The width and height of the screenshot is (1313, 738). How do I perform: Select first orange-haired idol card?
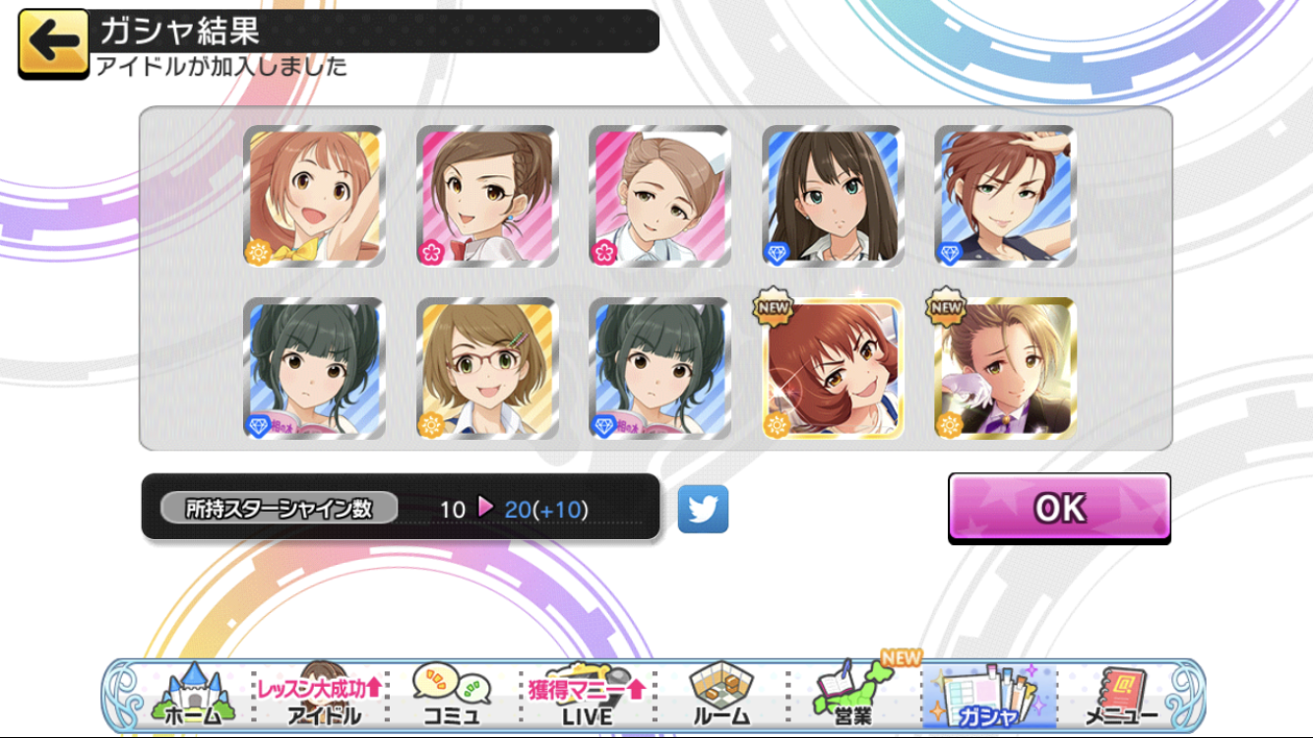tap(314, 196)
